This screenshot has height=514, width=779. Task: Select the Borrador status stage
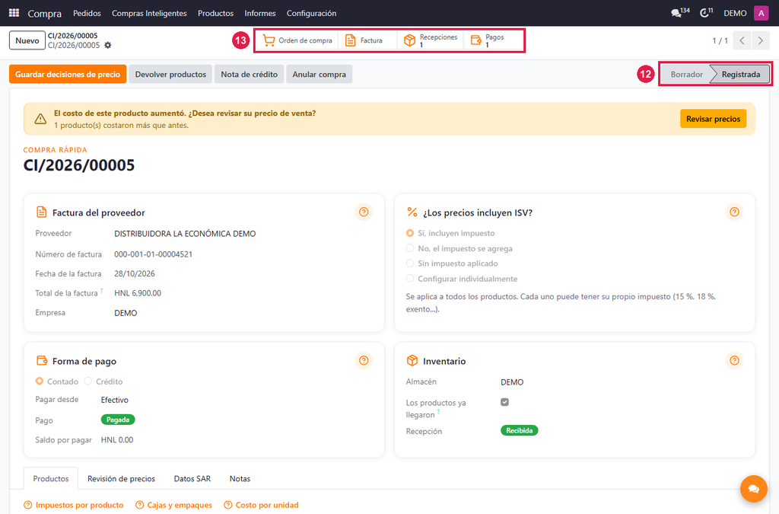[686, 75]
